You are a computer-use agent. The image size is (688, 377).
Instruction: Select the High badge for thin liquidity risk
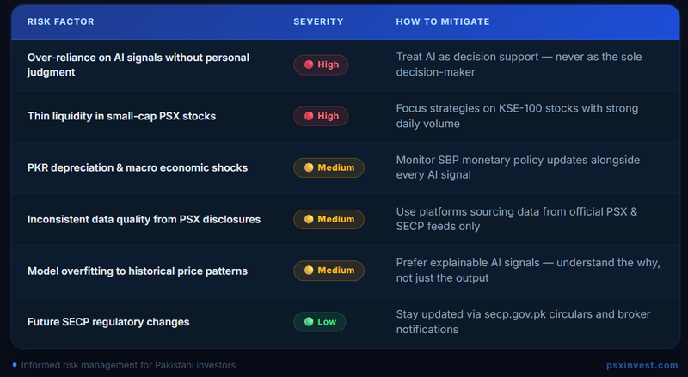point(321,116)
